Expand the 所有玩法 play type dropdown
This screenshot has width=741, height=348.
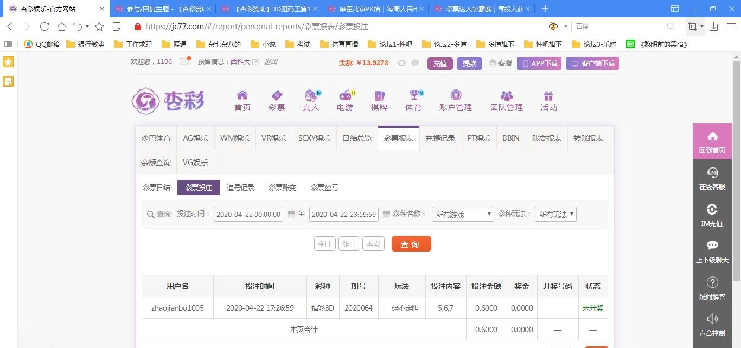click(x=555, y=215)
